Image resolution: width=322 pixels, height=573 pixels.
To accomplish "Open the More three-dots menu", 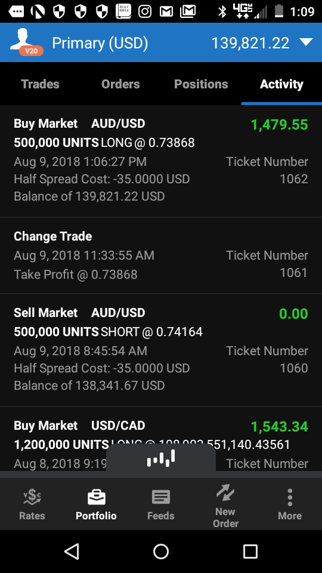I will tap(290, 497).
